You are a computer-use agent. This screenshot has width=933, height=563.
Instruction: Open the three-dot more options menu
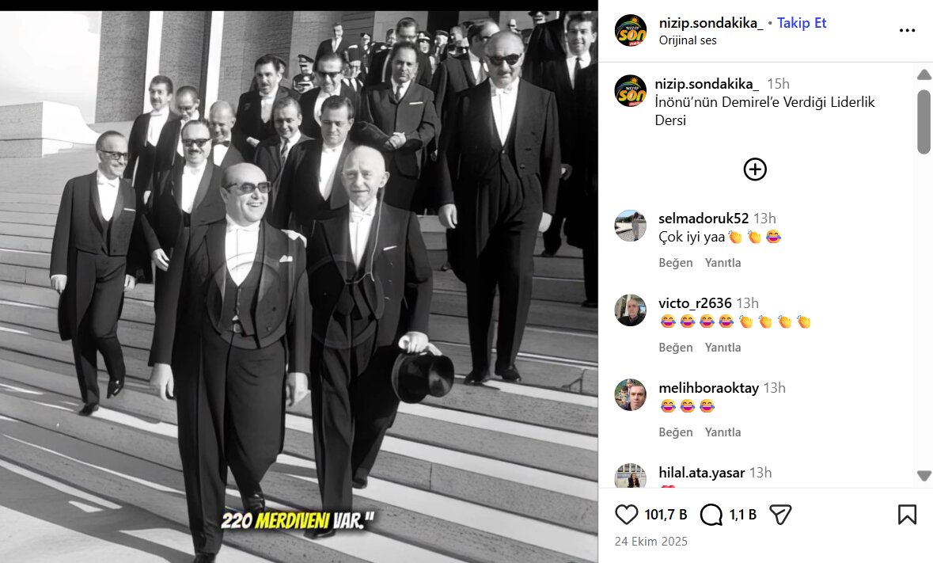point(907,30)
